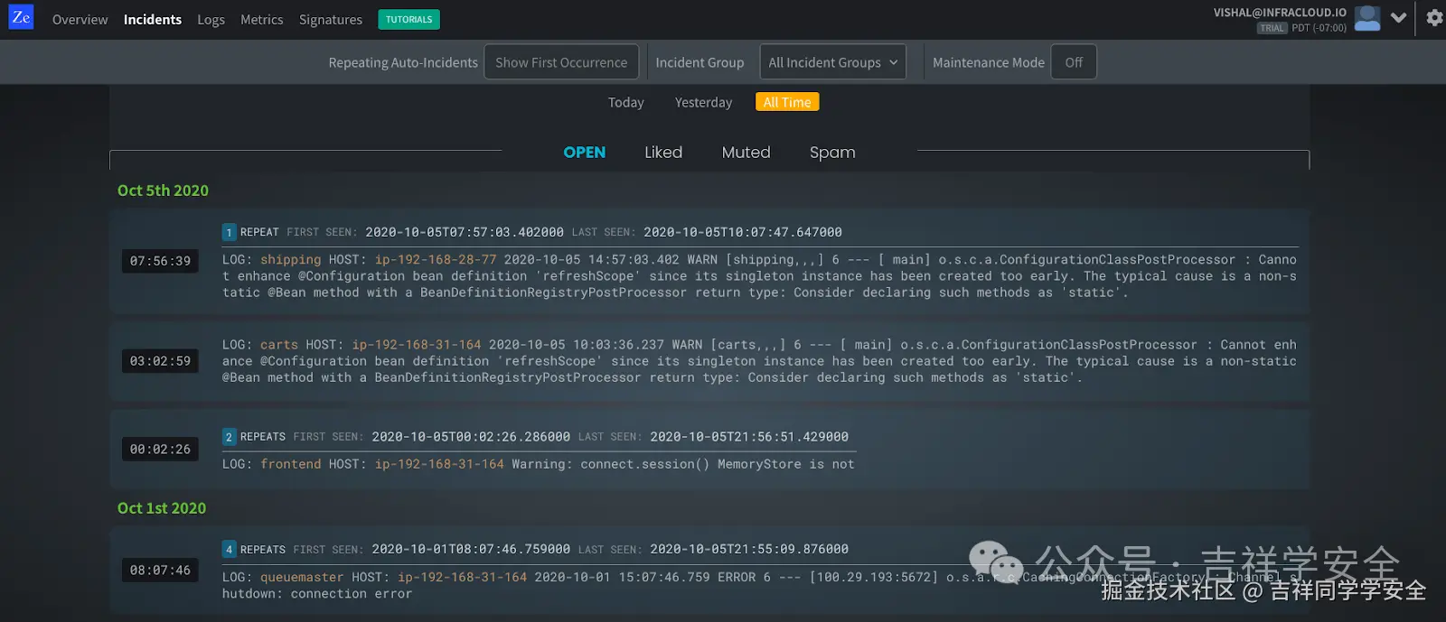Select the OPEN incidents tab

click(x=585, y=153)
